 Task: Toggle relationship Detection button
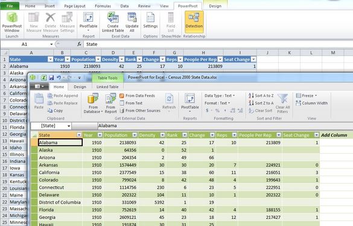click(x=194, y=22)
